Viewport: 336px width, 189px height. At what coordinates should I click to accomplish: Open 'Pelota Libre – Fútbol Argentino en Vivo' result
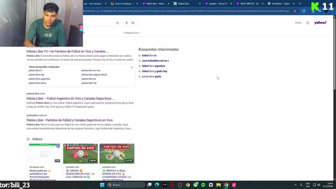(71, 98)
